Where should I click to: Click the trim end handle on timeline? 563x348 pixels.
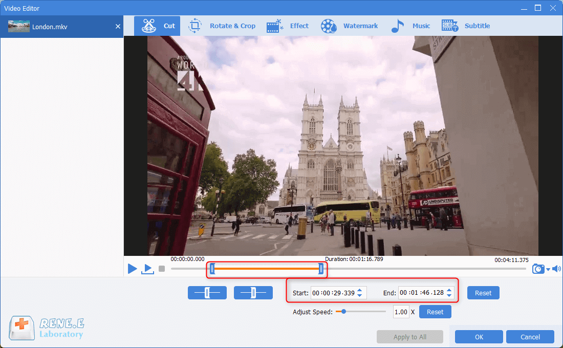tap(321, 269)
